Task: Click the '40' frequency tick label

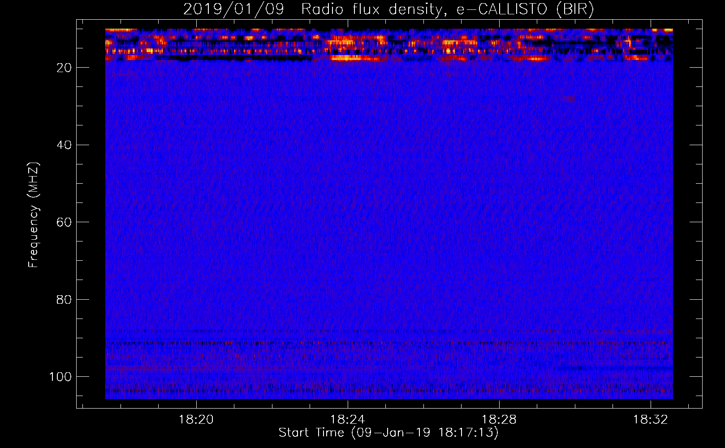Action: [64, 145]
